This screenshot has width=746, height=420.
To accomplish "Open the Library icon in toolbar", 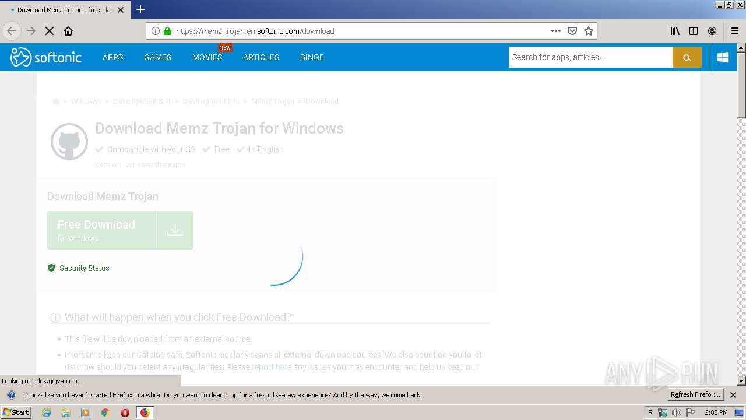I will click(675, 31).
